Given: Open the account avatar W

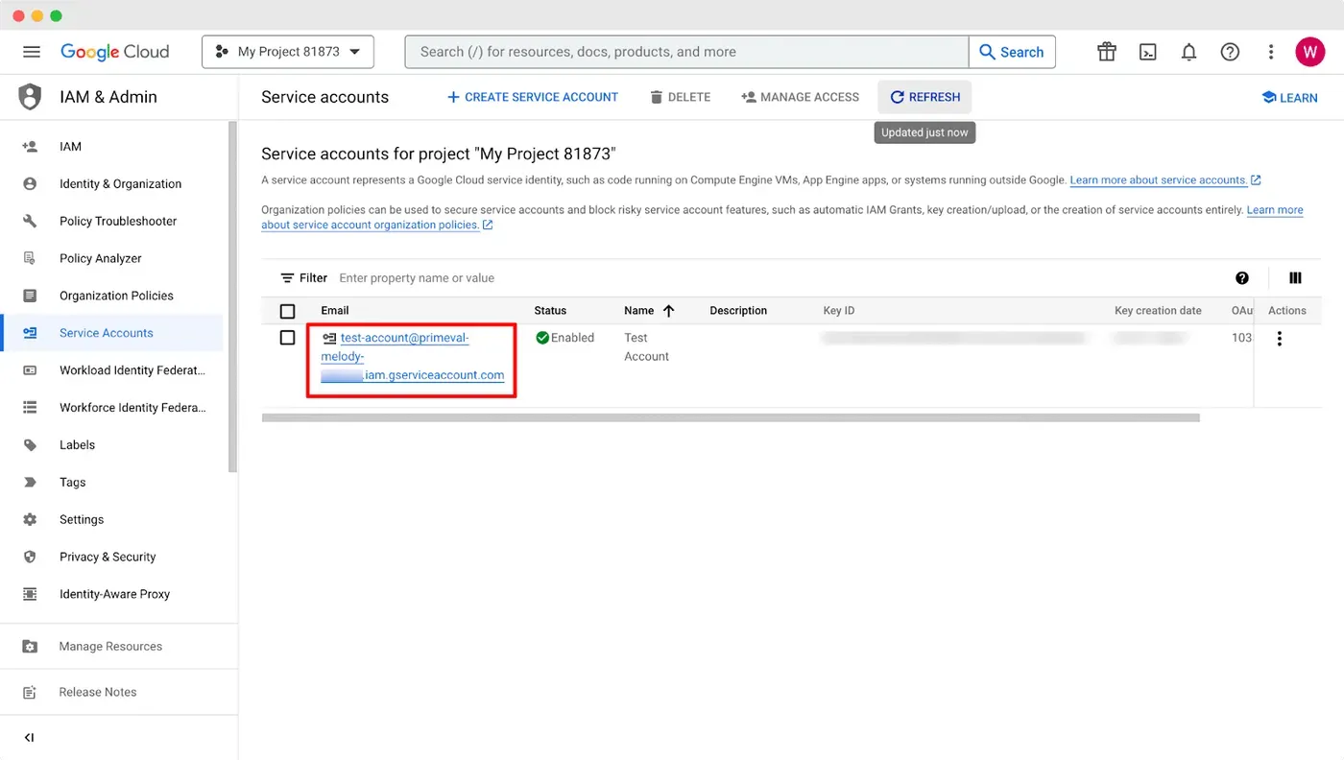Looking at the screenshot, I should pyautogui.click(x=1309, y=52).
